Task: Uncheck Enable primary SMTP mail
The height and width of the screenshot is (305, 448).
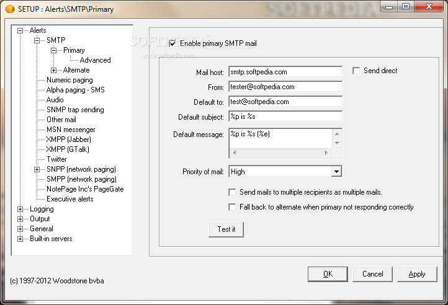Action: (172, 43)
